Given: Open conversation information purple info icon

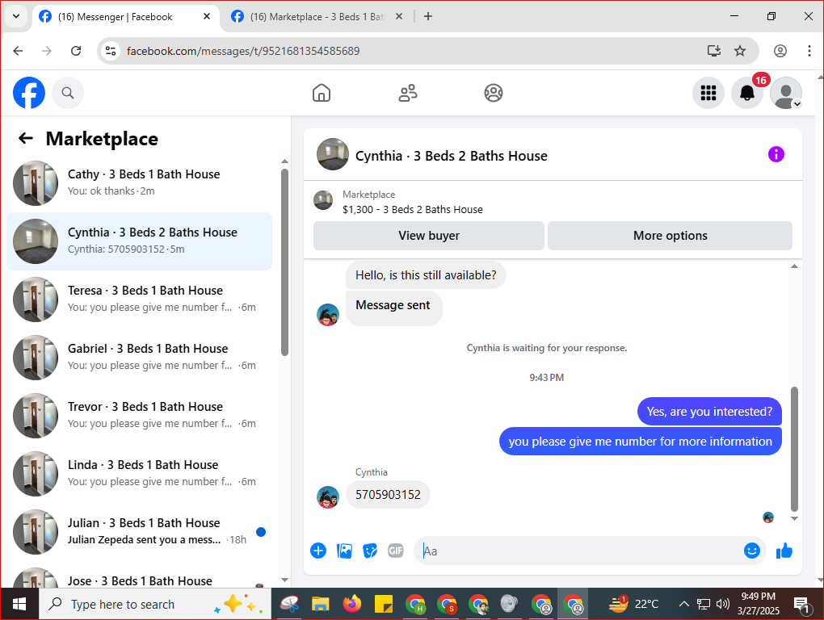Looking at the screenshot, I should tap(776, 154).
